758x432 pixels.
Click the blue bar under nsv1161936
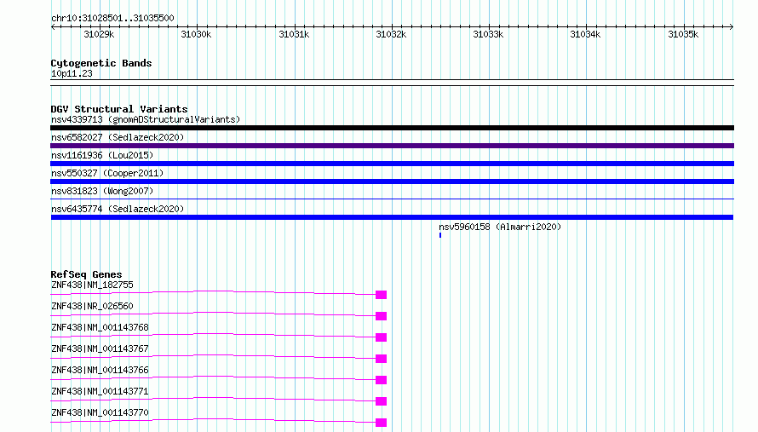[392, 164]
